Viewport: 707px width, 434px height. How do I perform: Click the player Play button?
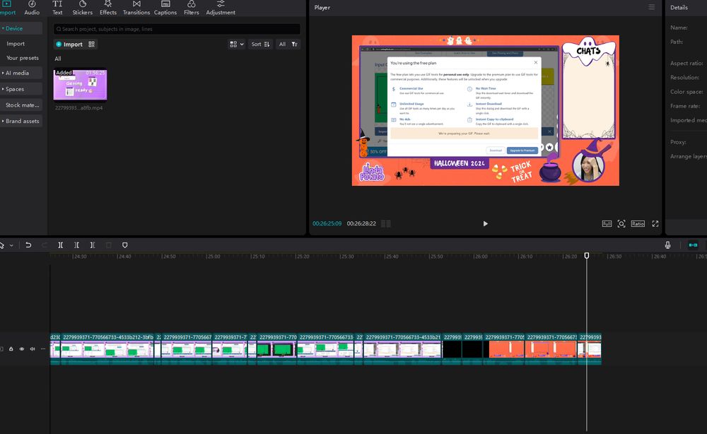point(485,223)
